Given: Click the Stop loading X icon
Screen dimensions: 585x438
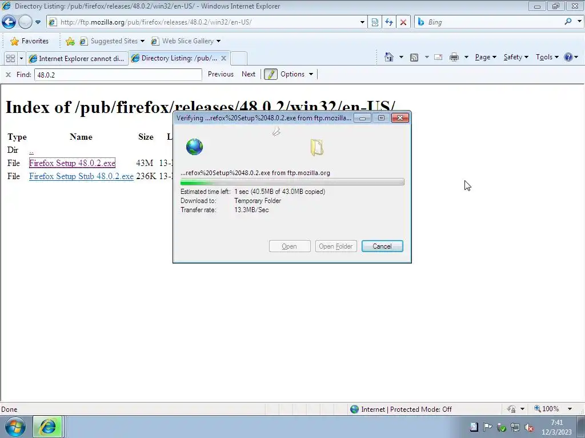Looking at the screenshot, I should (x=403, y=22).
